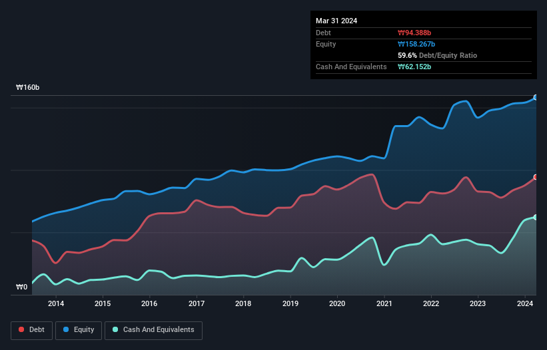The width and height of the screenshot is (547, 350).
Task: Click the Cash And Equivalents tooltip label
Action: [351, 67]
